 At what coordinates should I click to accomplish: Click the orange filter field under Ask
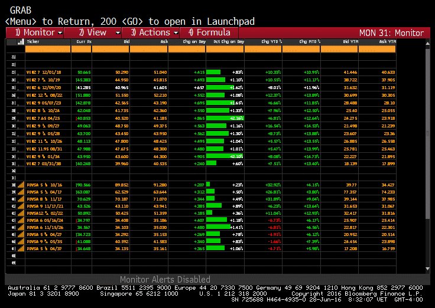pyautogui.click(x=148, y=49)
